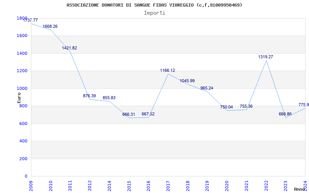Click the x-axis year 2020
Viewport: 309px width, 193px height.
[x=227, y=186]
